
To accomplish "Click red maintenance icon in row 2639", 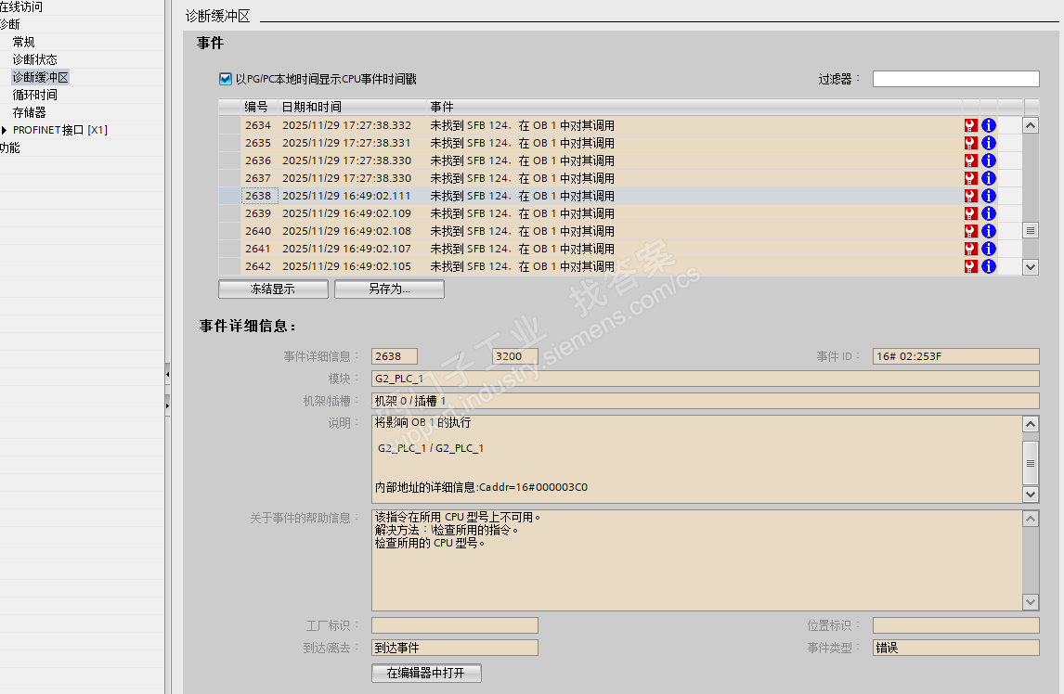I will (971, 213).
